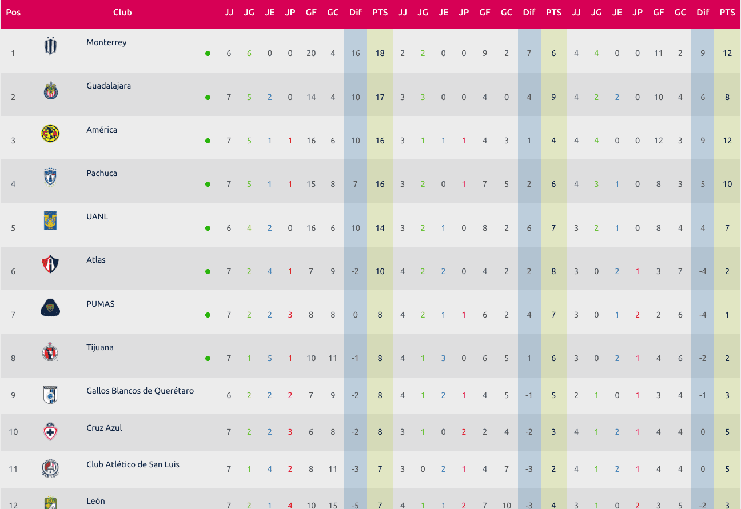Click the Gallos Blancos de Querétaro crest
The width and height of the screenshot is (741, 509).
point(50,395)
